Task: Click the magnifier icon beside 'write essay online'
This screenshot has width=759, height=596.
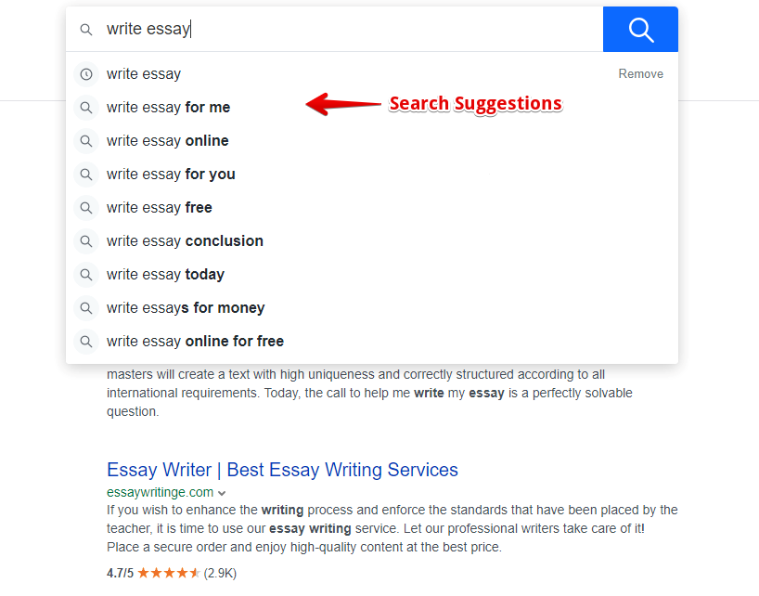Action: coord(86,141)
